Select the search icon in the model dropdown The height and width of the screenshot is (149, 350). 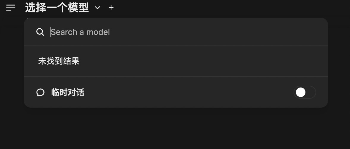coord(40,32)
